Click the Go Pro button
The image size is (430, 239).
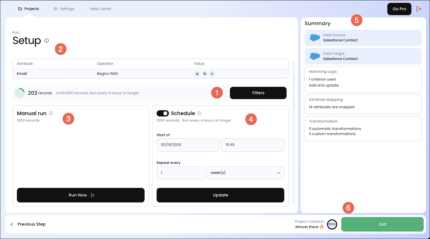[399, 9]
